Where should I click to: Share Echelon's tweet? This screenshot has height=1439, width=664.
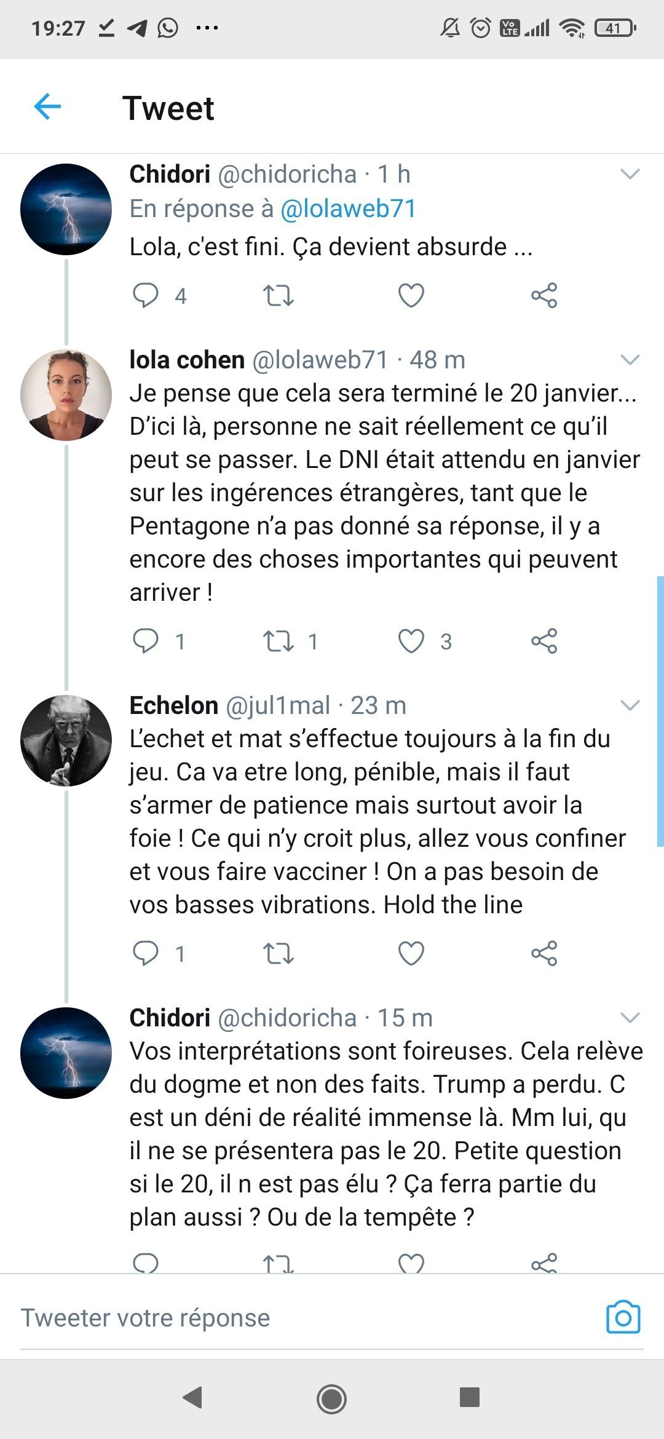tap(544, 953)
